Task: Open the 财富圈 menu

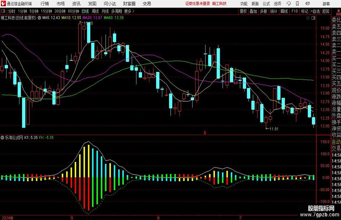Action: coord(129,4)
